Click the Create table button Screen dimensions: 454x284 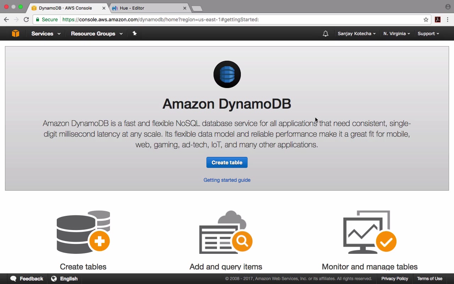click(x=227, y=163)
